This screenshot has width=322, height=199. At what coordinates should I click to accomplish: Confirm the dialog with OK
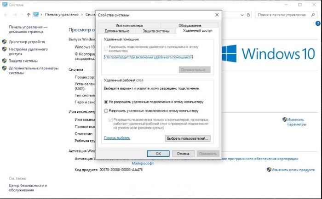tap(158, 154)
